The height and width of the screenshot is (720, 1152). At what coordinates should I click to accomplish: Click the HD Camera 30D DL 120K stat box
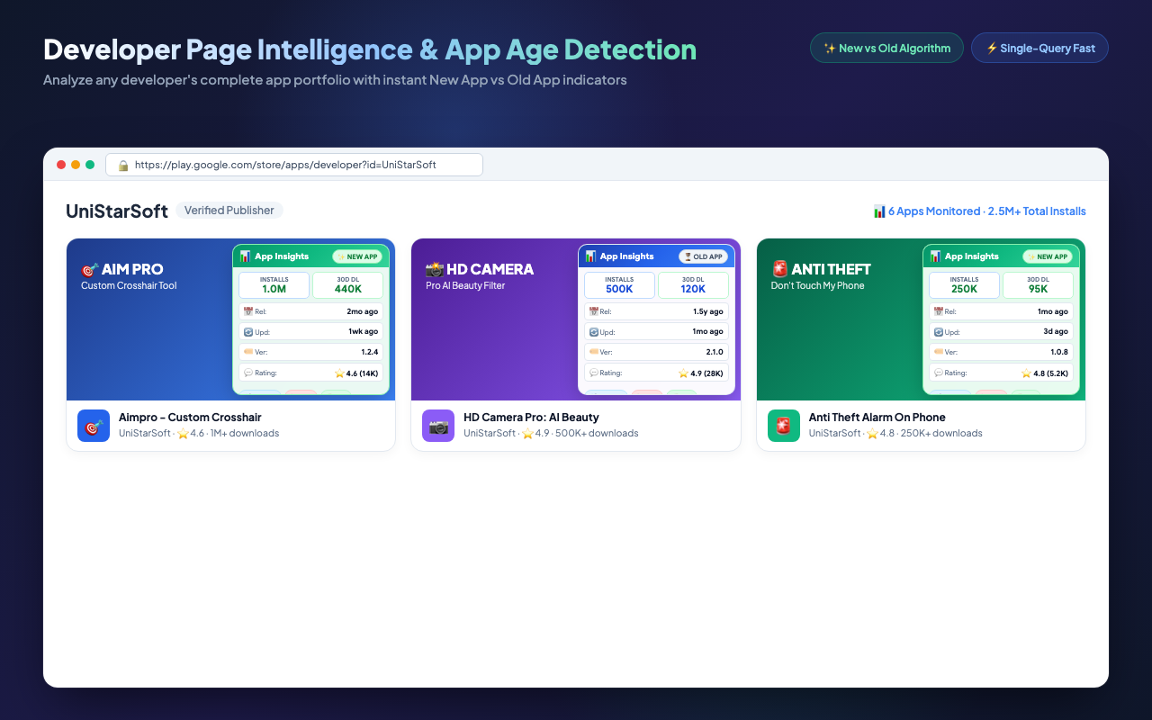coord(693,285)
